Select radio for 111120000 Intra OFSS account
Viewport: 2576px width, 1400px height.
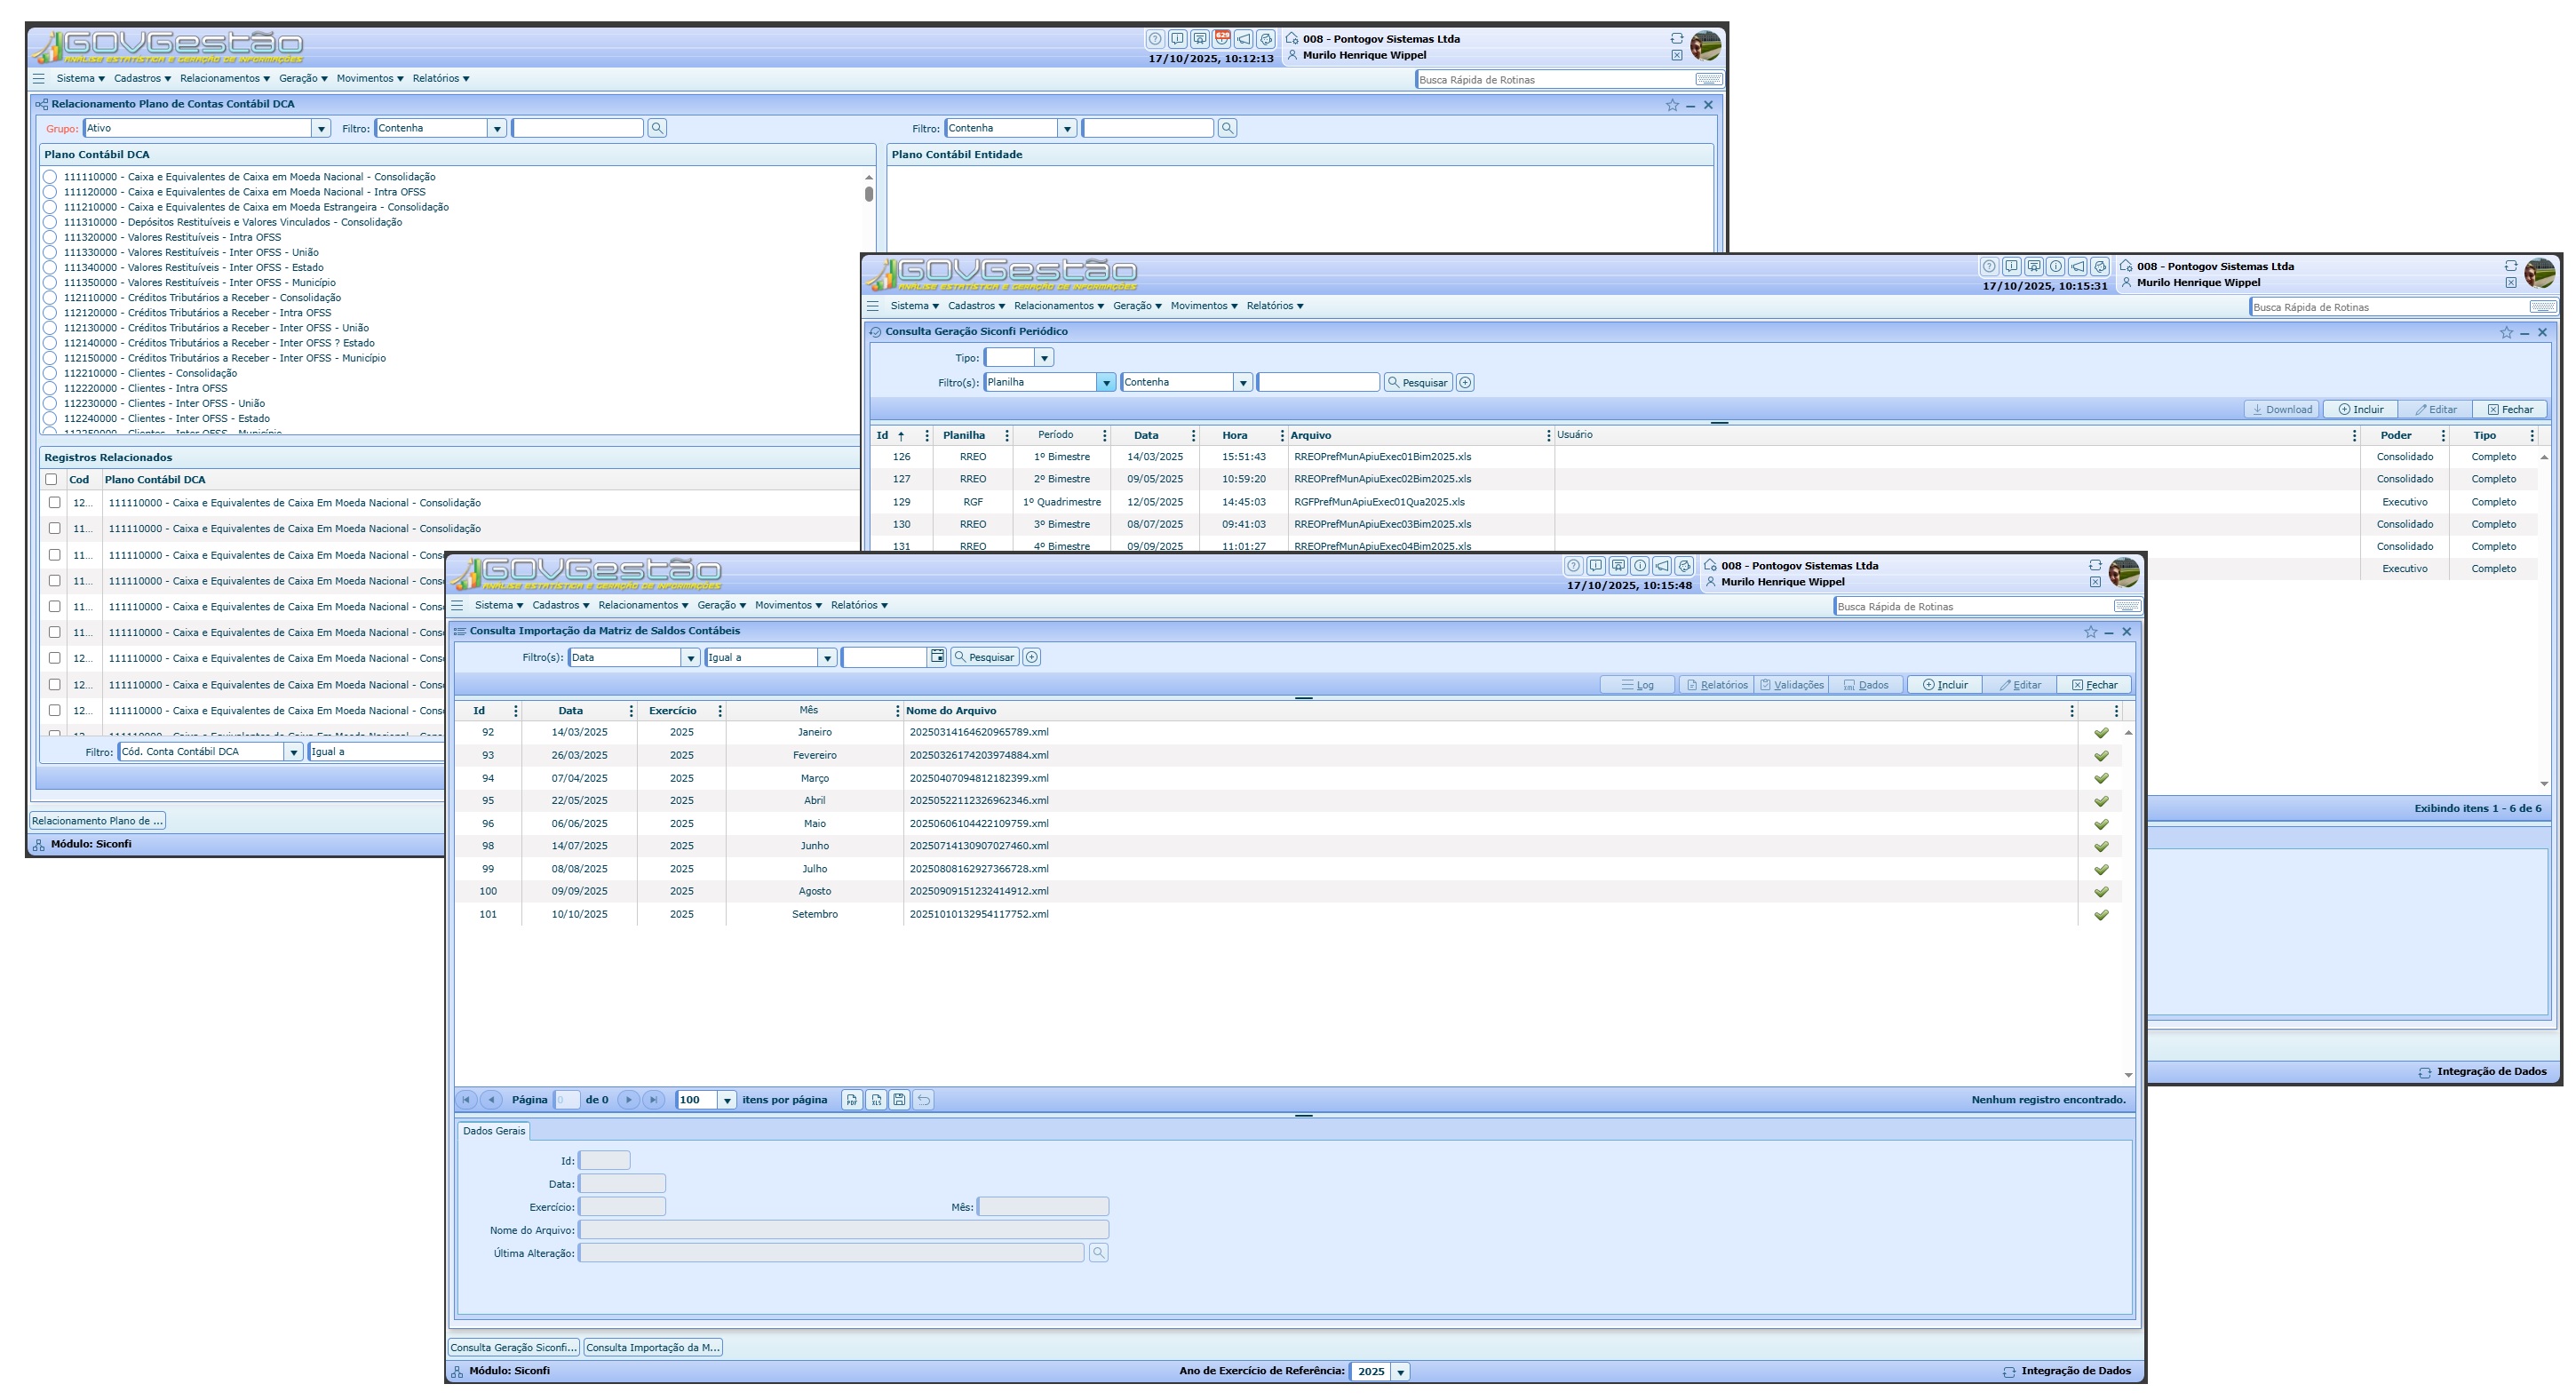coord(50,192)
